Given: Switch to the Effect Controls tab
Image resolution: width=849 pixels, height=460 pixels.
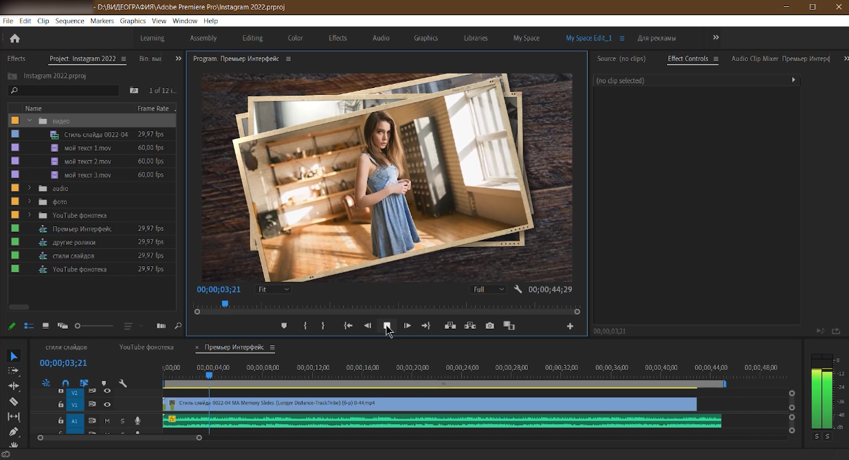Looking at the screenshot, I should point(688,59).
